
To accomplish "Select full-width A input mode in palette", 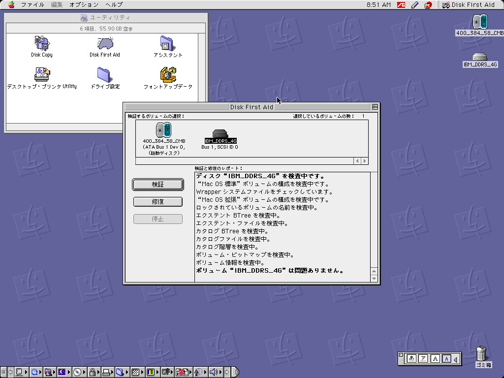I will click(435, 359).
